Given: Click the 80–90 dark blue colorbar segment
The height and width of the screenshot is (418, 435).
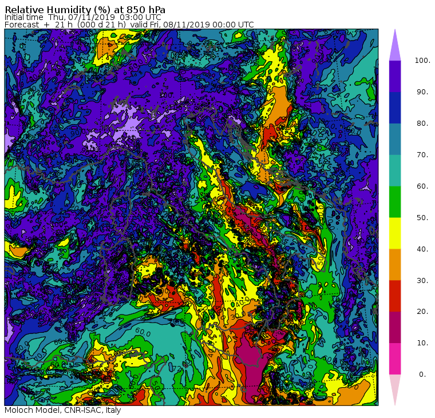Looking at the screenshot, I should pyautogui.click(x=395, y=108).
